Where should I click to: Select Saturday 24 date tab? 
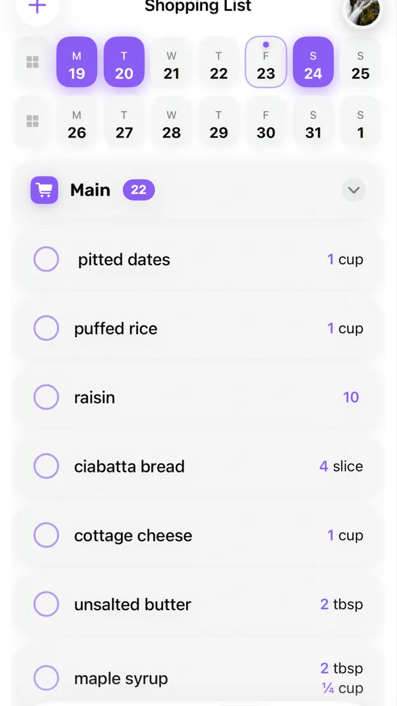pos(313,61)
